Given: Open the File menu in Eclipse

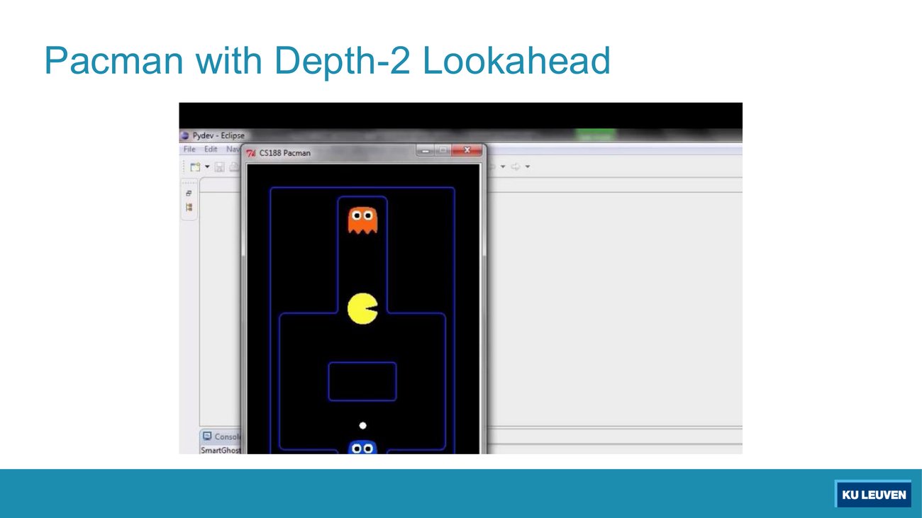Looking at the screenshot, I should pyautogui.click(x=189, y=150).
